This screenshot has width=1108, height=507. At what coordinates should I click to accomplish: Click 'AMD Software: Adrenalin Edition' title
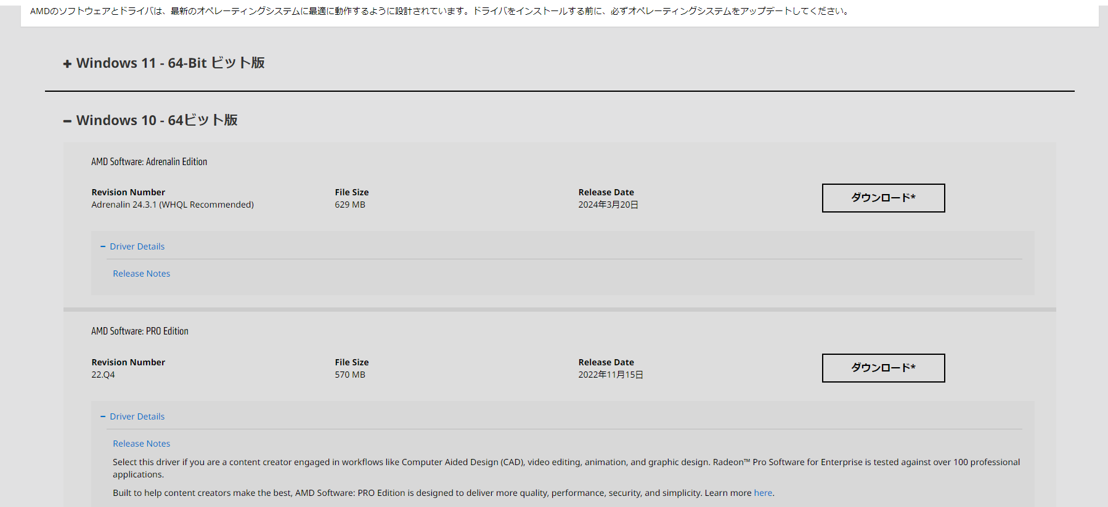click(149, 161)
